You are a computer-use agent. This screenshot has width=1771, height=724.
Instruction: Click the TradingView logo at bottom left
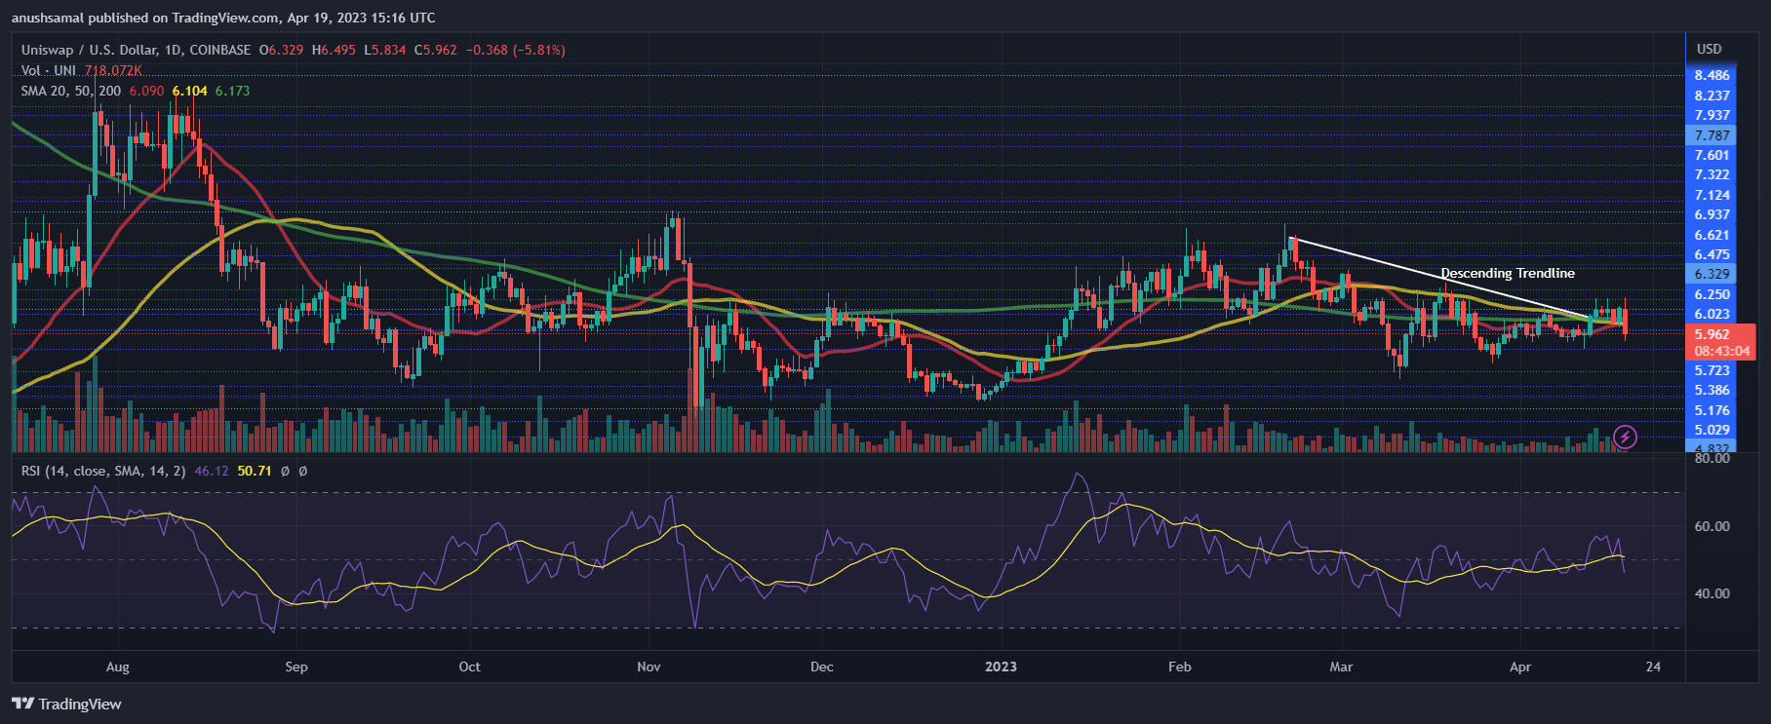coord(66,704)
